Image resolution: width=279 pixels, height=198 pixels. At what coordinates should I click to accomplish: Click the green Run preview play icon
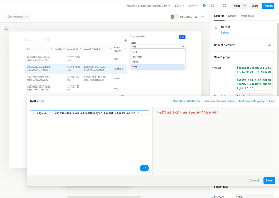[205, 6]
